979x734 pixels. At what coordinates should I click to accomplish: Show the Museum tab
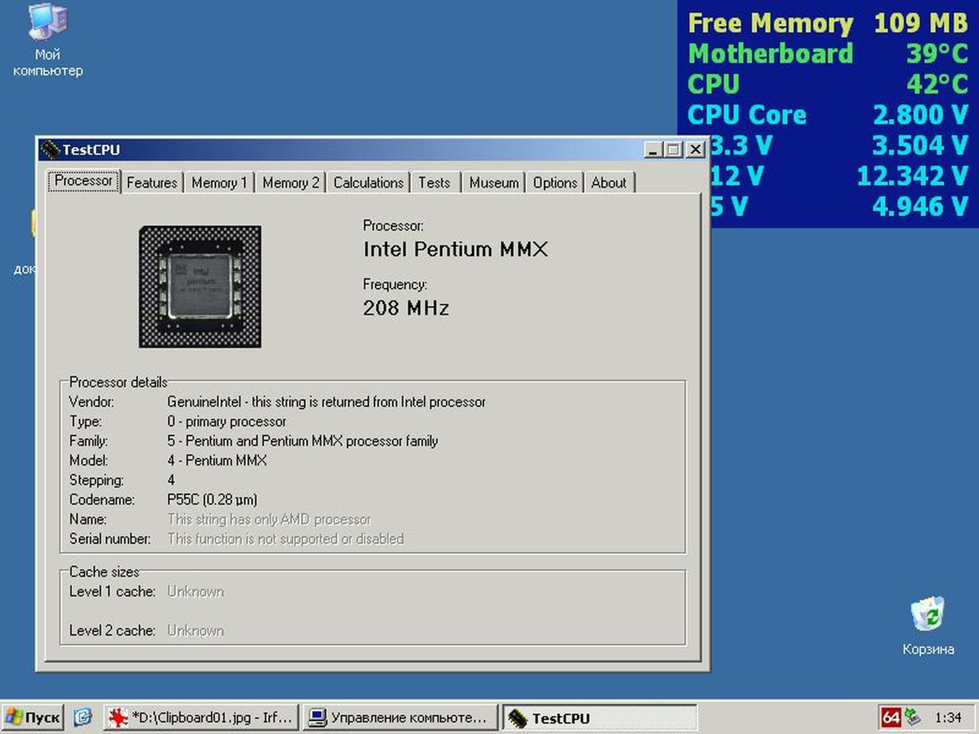click(x=494, y=183)
